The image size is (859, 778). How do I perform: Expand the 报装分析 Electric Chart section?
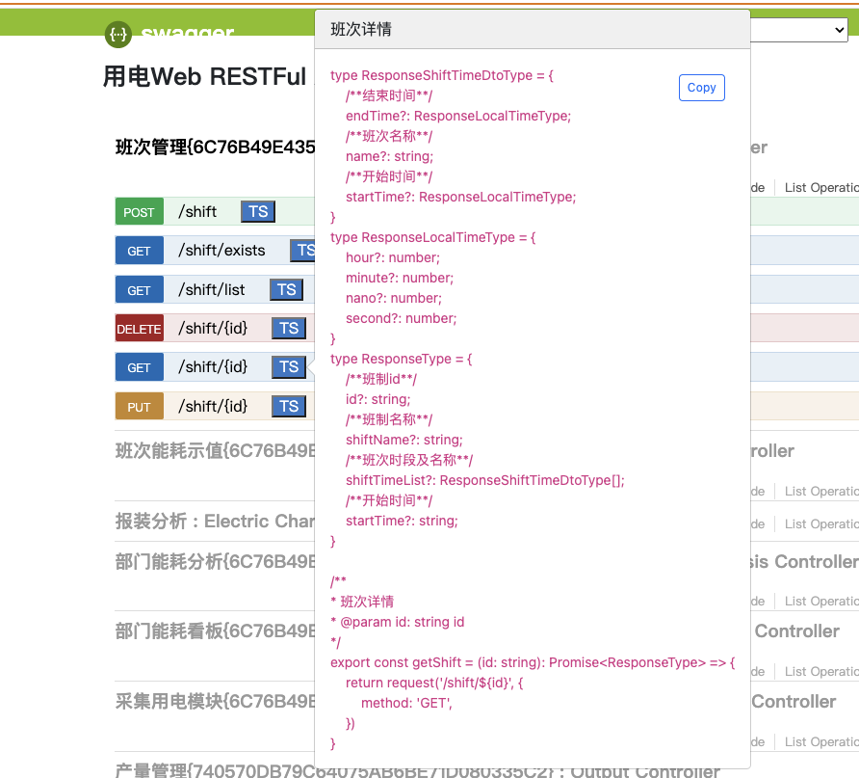pyautogui.click(x=216, y=521)
